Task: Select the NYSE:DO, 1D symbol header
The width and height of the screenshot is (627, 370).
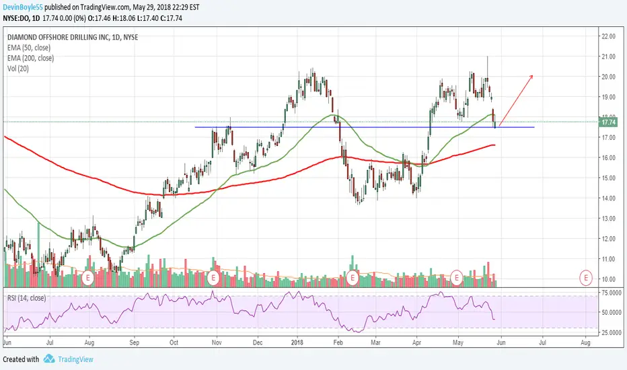Action: point(22,18)
